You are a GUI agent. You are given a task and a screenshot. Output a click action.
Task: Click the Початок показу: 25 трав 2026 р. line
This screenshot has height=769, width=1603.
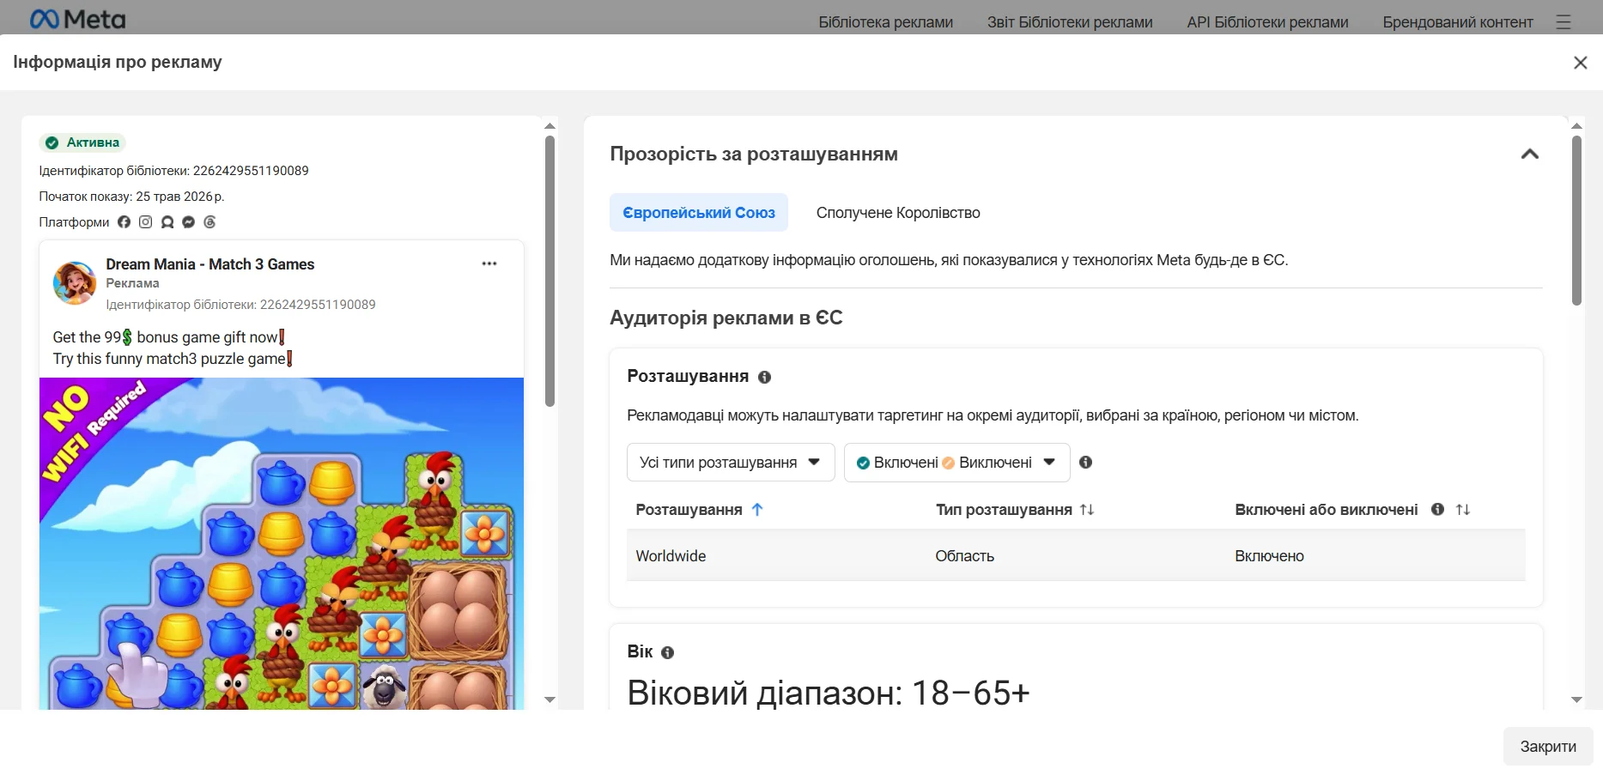click(131, 197)
